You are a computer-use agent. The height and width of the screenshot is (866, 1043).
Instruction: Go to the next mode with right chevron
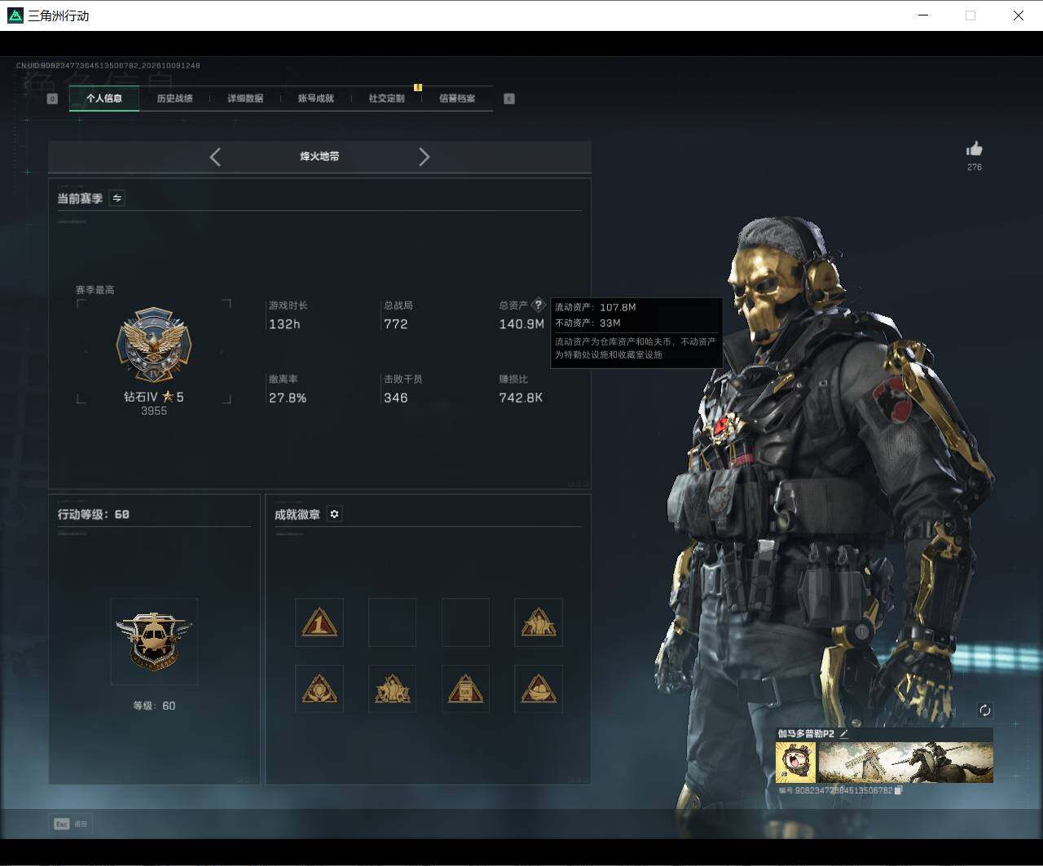424,156
